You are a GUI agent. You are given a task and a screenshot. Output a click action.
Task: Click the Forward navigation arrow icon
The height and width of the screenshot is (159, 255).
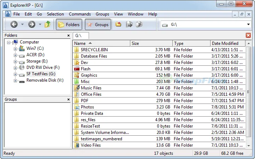(x=32, y=24)
